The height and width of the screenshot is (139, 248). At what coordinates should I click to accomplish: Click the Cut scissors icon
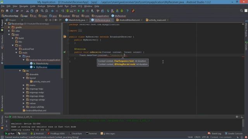click(x=28, y=11)
